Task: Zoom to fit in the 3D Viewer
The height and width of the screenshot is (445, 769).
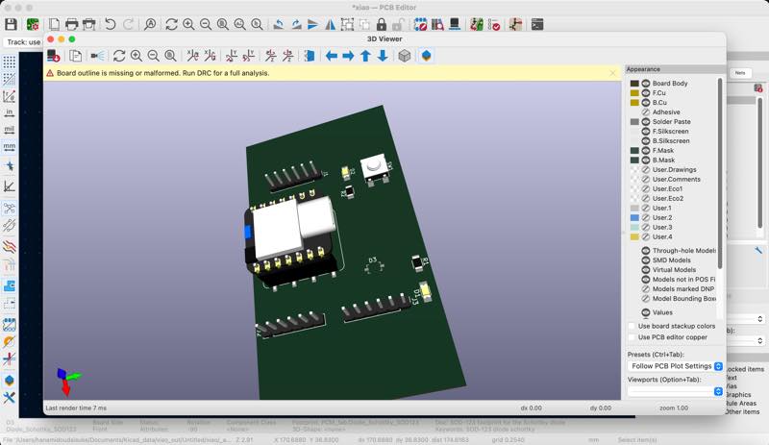Action: click(170, 56)
